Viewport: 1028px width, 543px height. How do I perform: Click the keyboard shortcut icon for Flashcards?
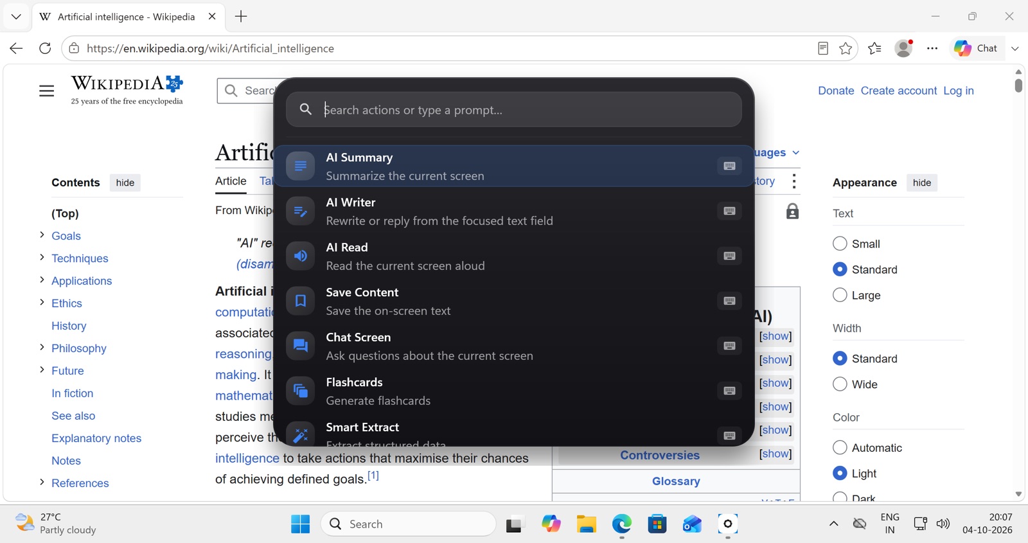(x=729, y=391)
